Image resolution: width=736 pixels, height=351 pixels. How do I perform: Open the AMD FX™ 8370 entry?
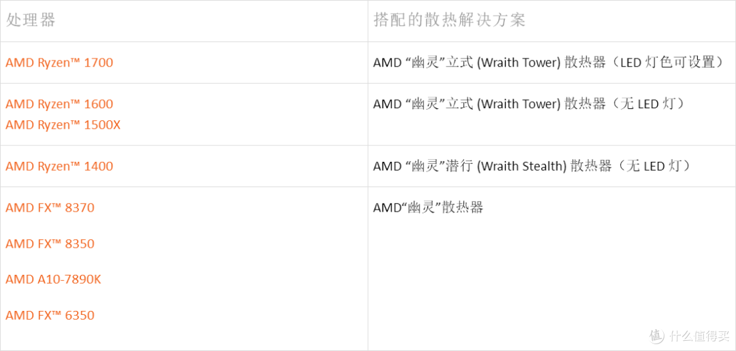point(50,207)
